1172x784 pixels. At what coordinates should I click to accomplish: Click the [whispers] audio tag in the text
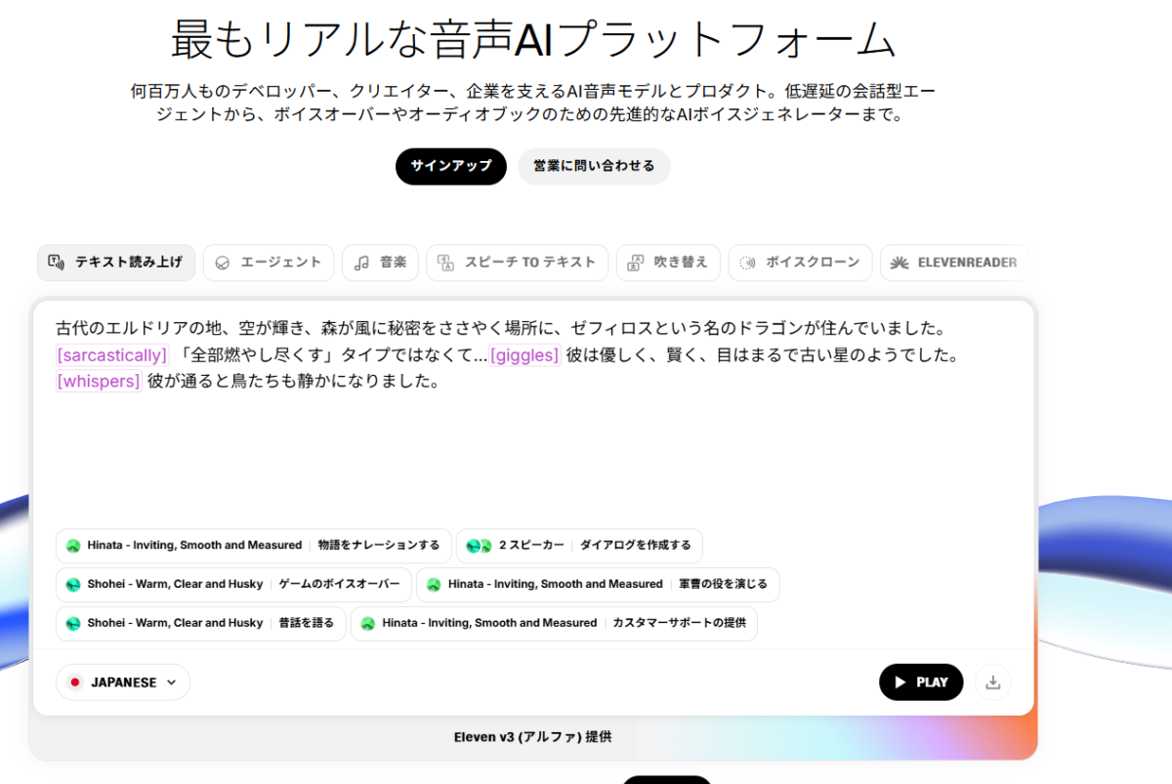[98, 381]
